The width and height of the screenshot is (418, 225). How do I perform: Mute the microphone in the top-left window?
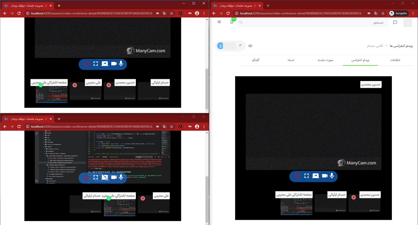[121, 64]
